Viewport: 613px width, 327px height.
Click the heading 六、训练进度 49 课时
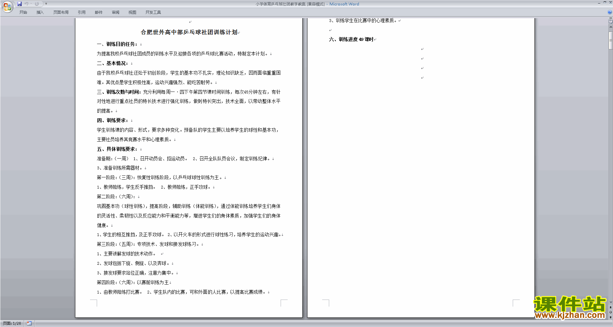[351, 39]
